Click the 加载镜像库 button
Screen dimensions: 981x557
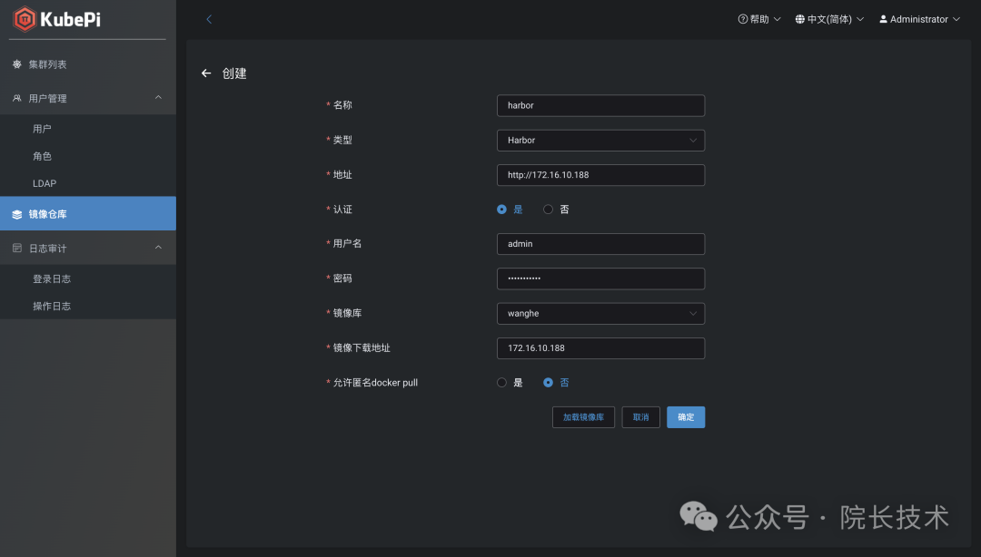(x=583, y=417)
